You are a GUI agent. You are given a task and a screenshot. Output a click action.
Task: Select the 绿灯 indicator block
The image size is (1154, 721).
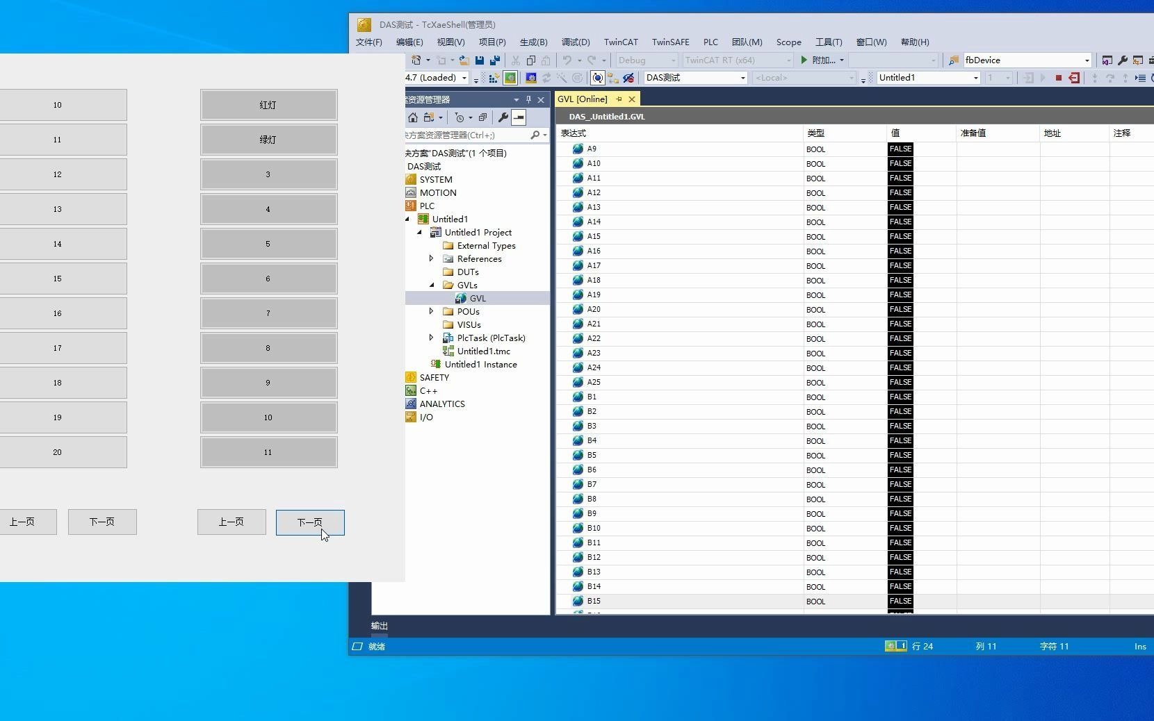click(268, 139)
